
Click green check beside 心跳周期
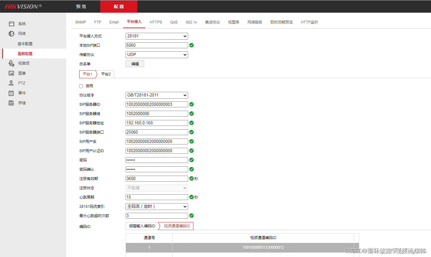192,197
